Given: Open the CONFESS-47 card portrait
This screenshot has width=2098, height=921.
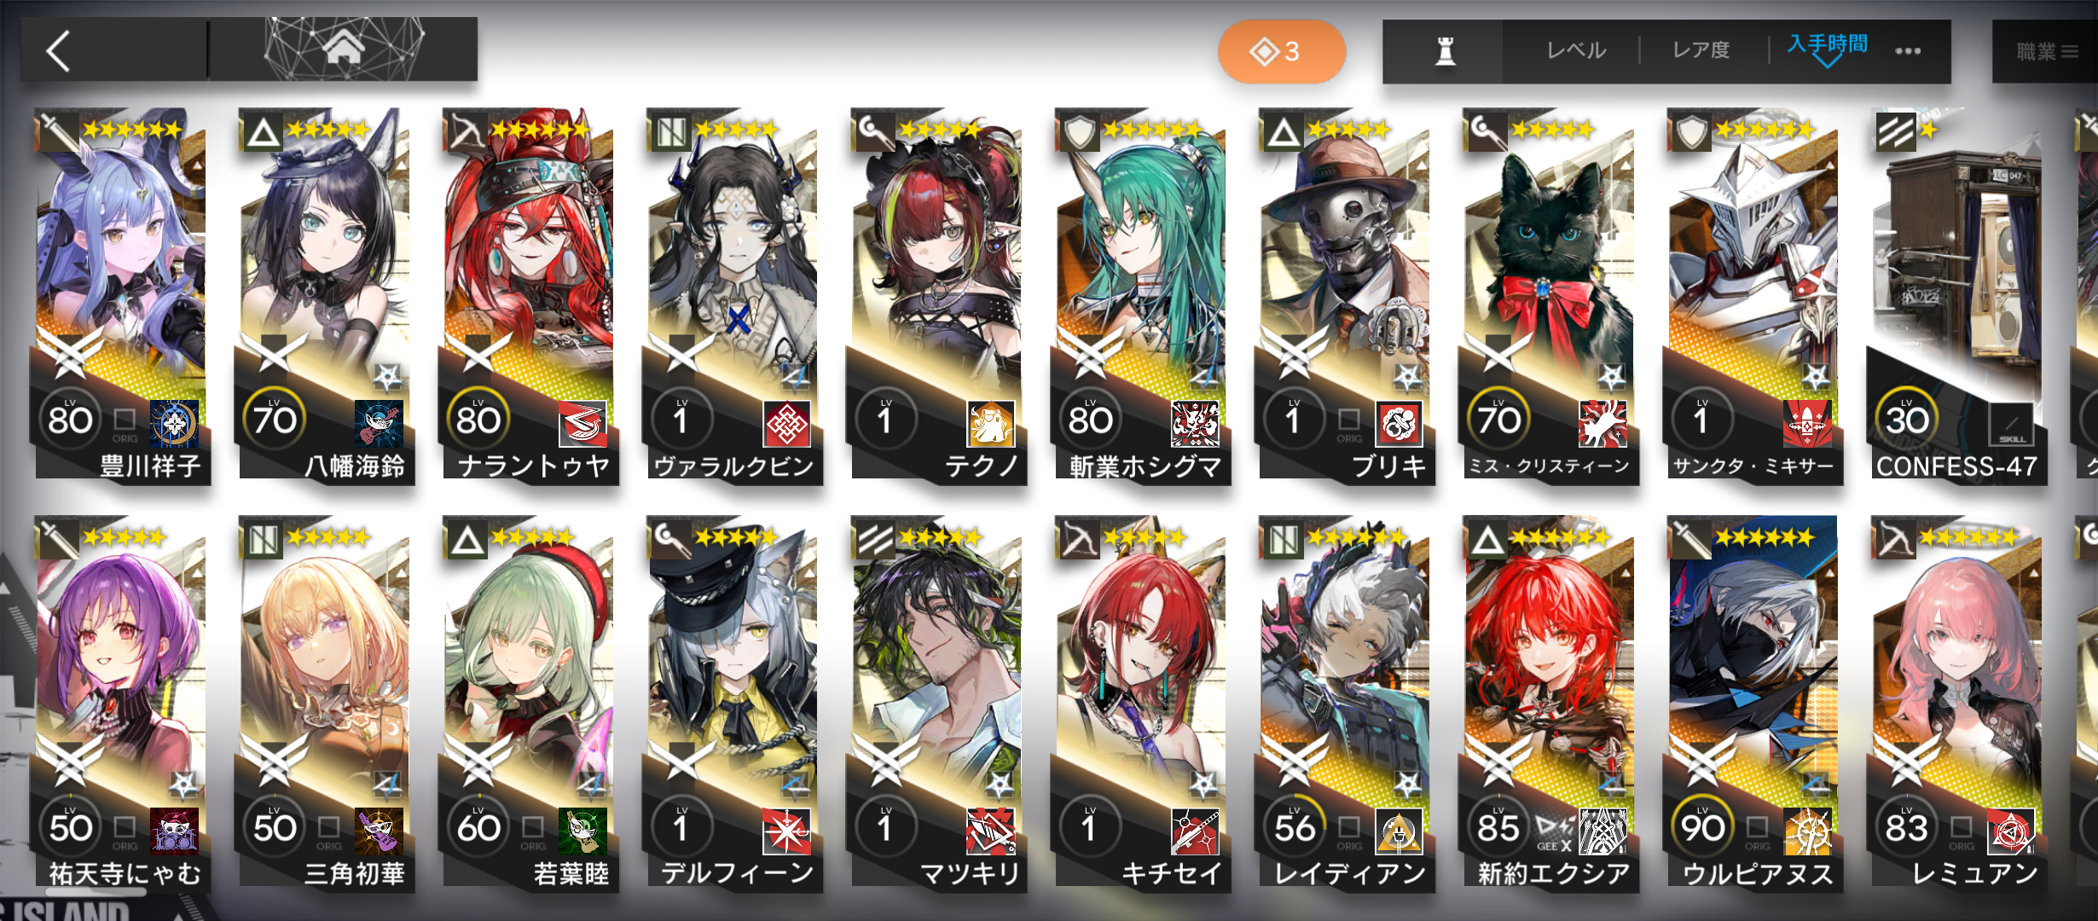Looking at the screenshot, I should [1955, 256].
